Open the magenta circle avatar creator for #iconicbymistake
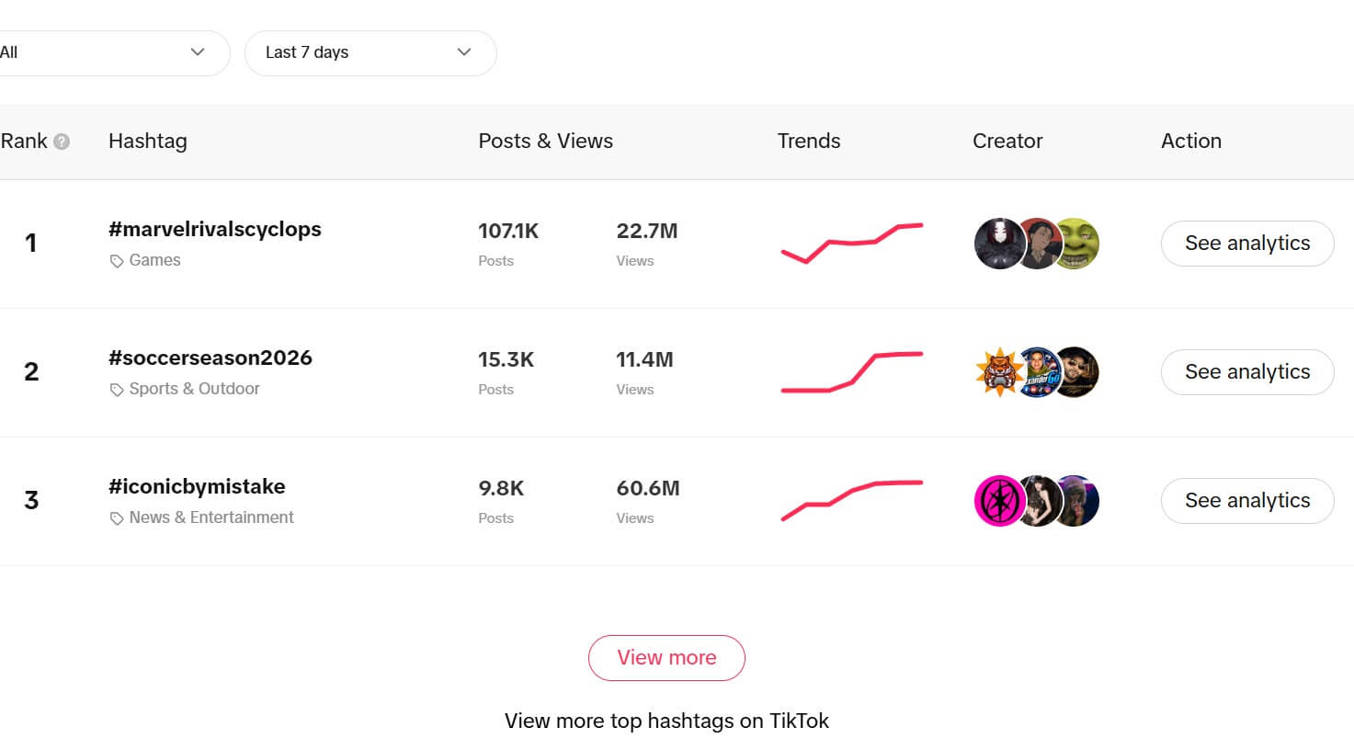The width and height of the screenshot is (1354, 750). [997, 501]
